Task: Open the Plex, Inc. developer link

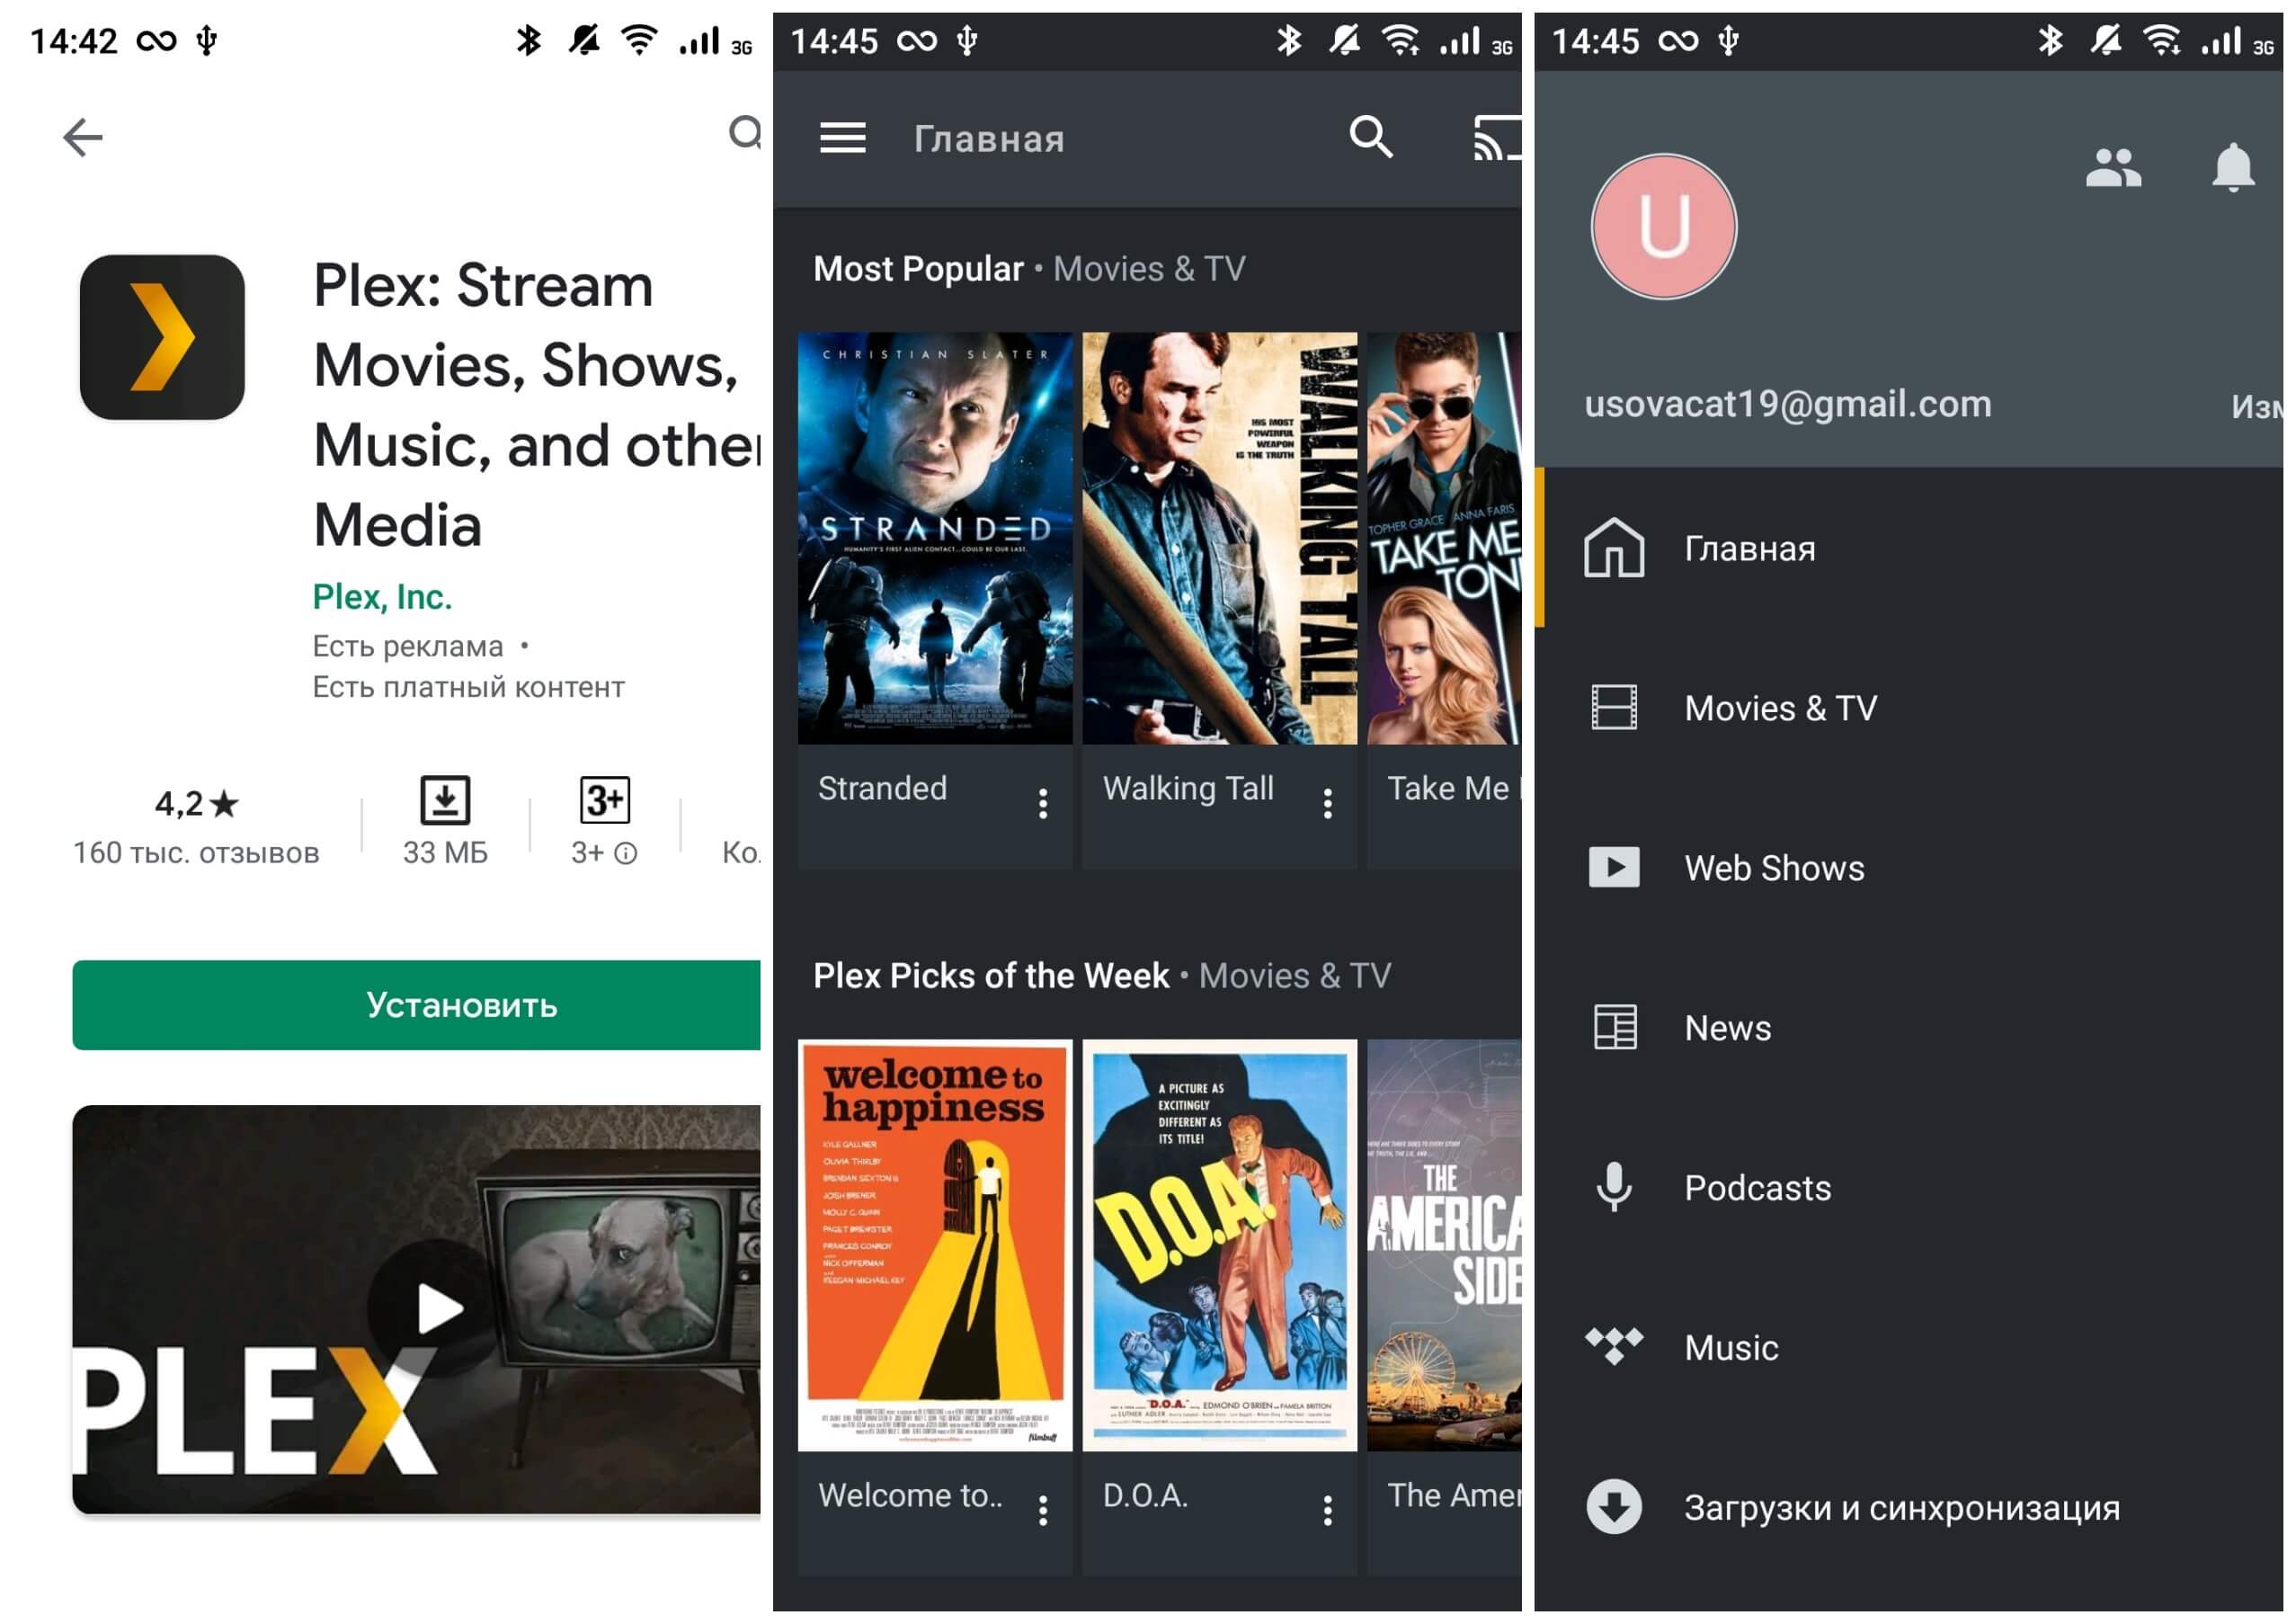Action: [x=382, y=597]
